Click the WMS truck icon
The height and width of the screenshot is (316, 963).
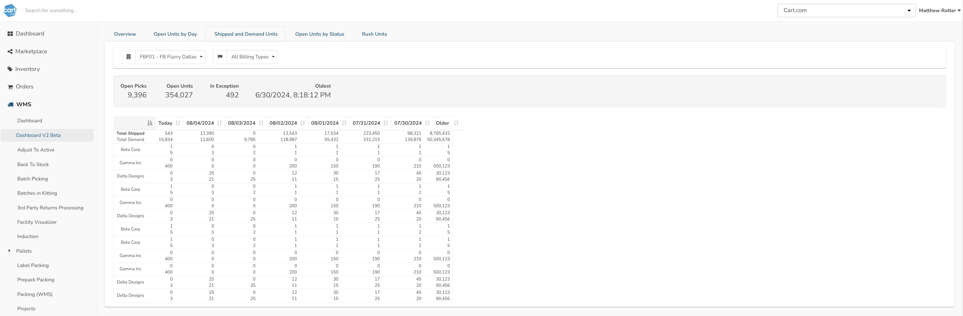(x=11, y=104)
